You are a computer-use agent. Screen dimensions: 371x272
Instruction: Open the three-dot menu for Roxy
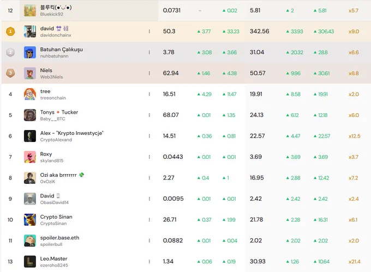tap(149, 157)
